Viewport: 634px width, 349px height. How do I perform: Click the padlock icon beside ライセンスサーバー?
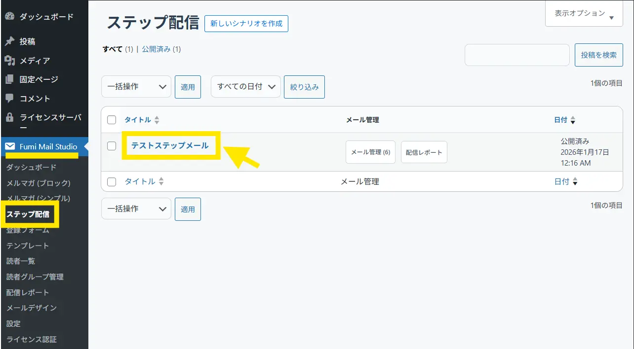(x=9, y=117)
